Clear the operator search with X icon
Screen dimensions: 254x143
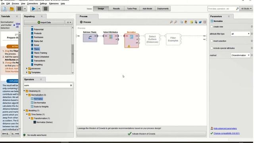click(x=71, y=85)
